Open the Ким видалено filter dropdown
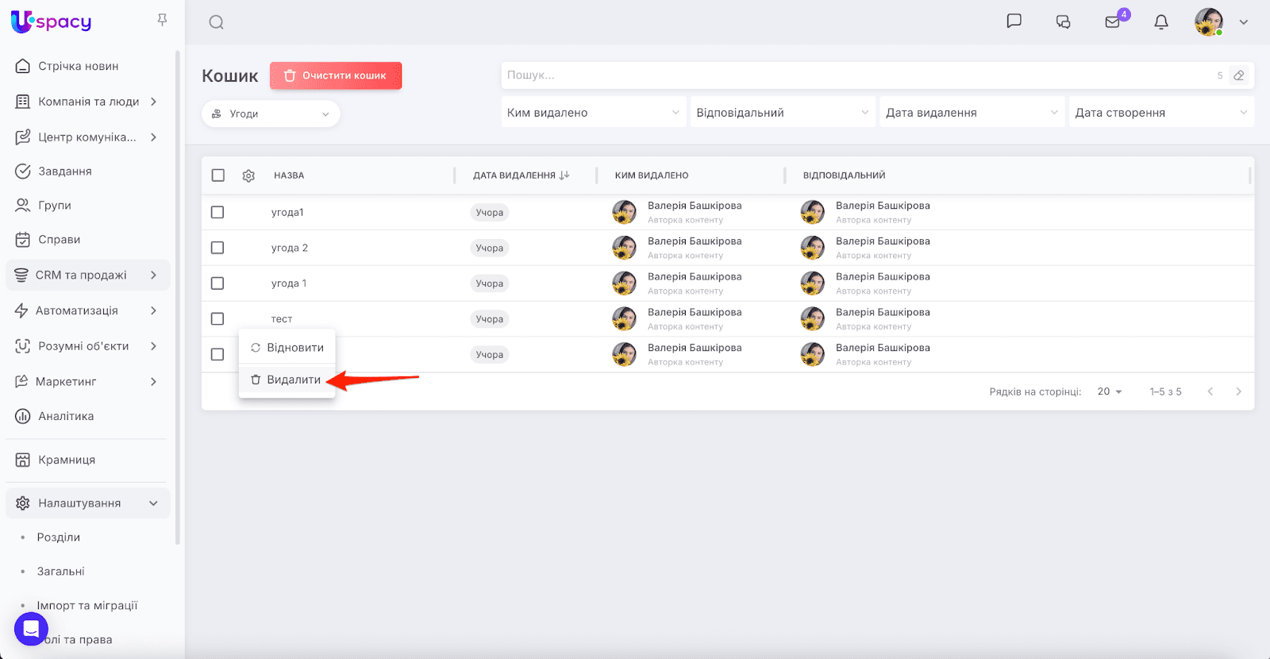The height and width of the screenshot is (659, 1270). click(x=593, y=113)
